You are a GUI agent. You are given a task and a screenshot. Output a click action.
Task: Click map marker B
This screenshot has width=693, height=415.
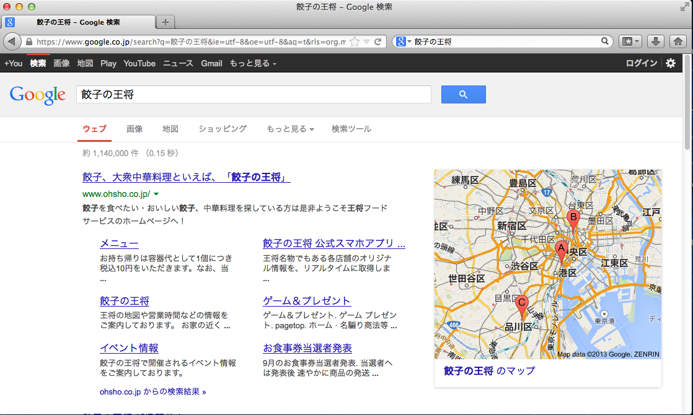[x=573, y=219]
